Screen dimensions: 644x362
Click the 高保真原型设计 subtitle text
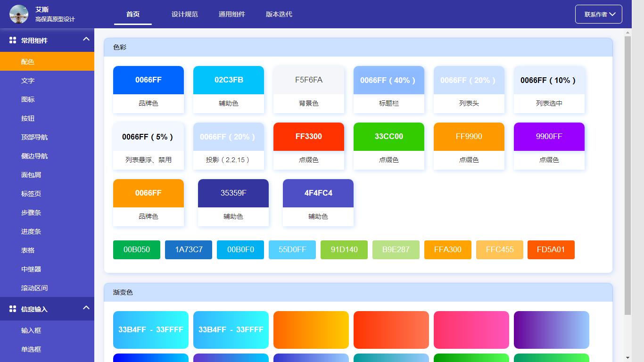coord(55,19)
